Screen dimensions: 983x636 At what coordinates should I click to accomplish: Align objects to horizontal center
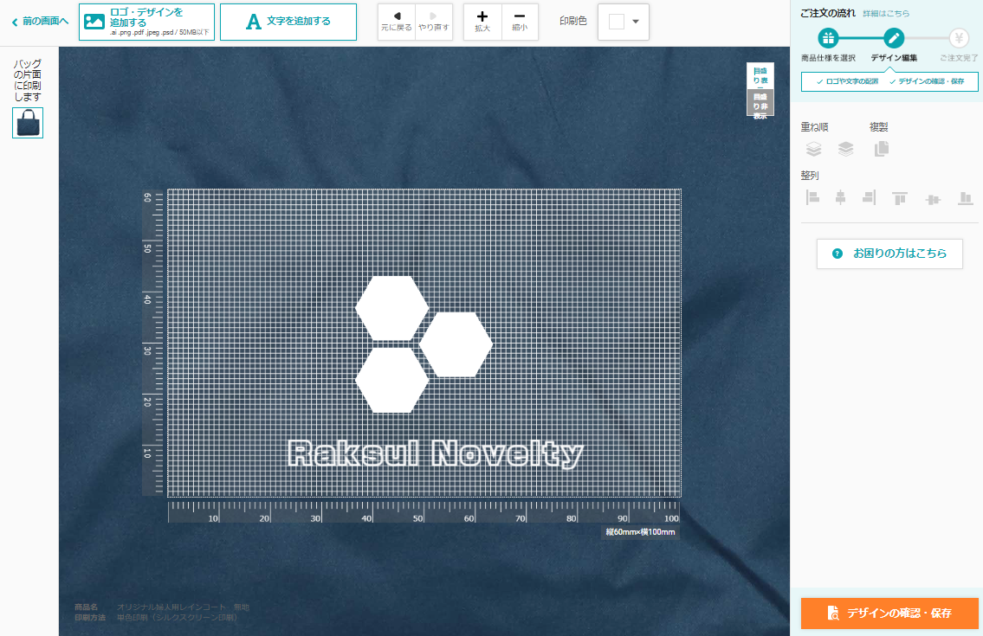point(841,198)
